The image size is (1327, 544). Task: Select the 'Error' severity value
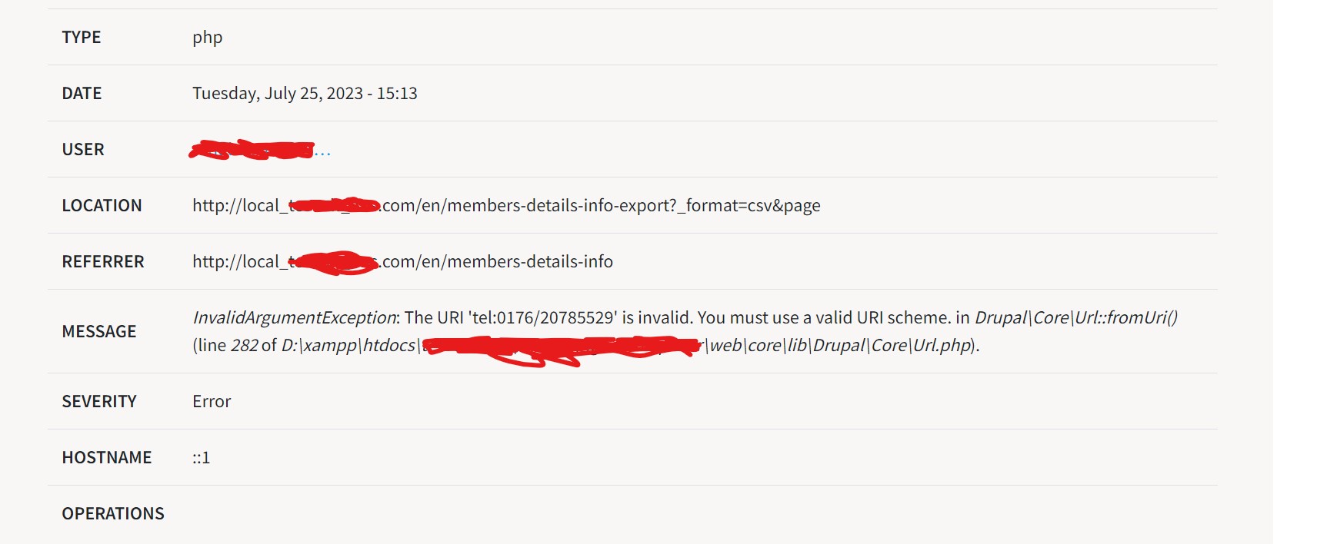212,401
